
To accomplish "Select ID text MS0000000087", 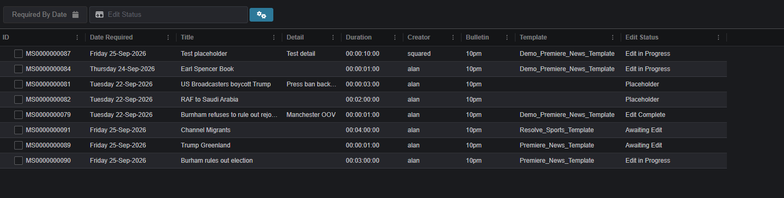I will [48, 54].
